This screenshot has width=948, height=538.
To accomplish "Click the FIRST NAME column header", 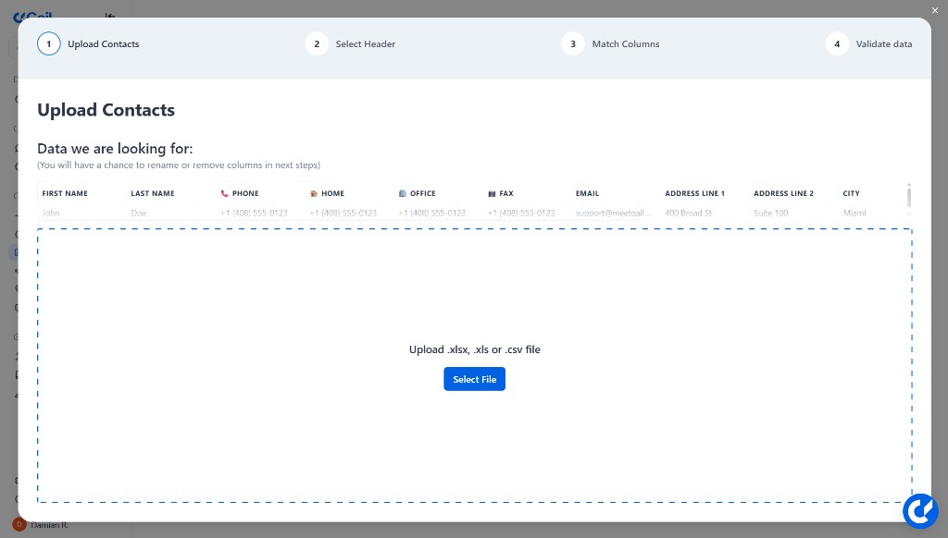I will 64,193.
